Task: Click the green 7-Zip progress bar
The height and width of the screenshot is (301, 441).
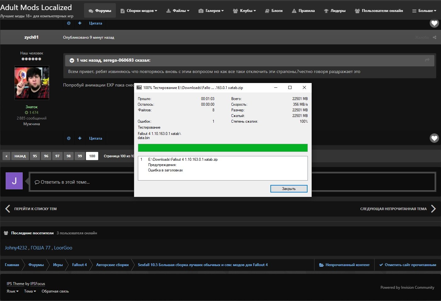Action: point(223,148)
